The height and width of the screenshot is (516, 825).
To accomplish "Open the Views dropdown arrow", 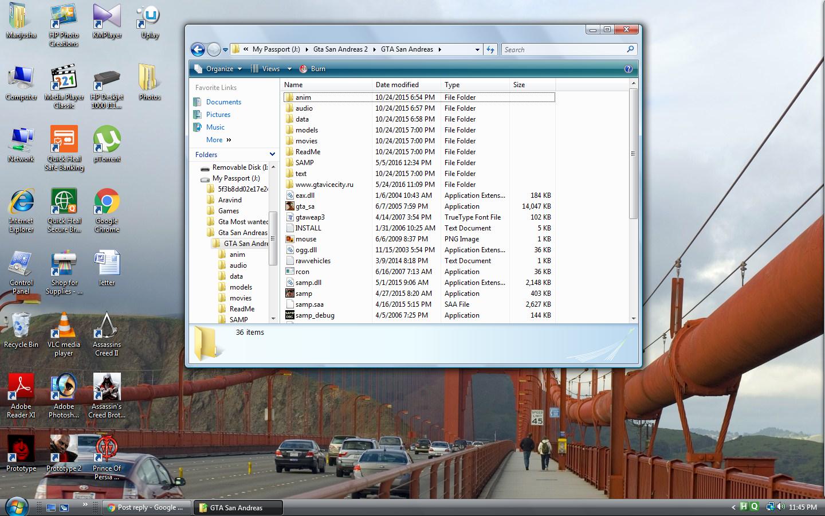I will tap(289, 69).
